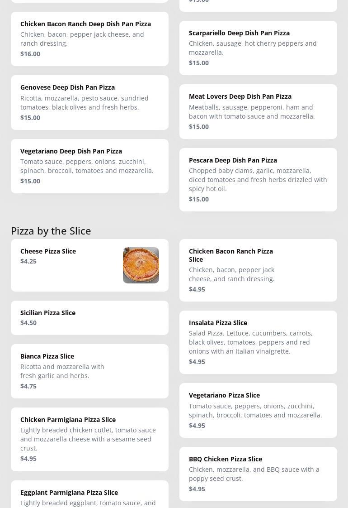Select Genovese Deep Dish Pan Pizza
The image size is (348, 508).
pyautogui.click(x=67, y=87)
